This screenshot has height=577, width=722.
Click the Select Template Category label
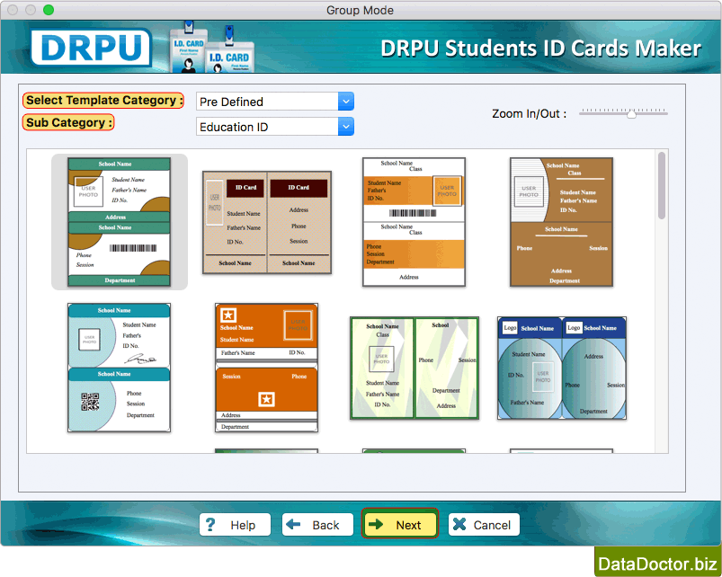point(103,100)
